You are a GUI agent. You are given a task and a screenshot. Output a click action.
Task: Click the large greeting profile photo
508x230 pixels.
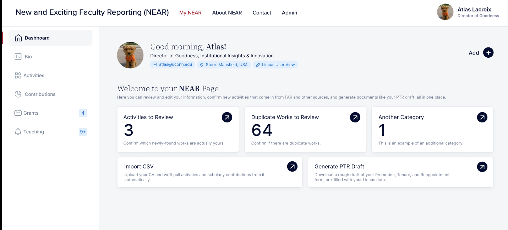(130, 55)
